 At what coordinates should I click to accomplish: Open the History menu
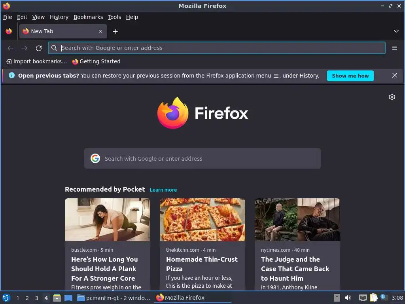(59, 17)
